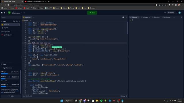Screen dimensions: 184x103
Task: Click line 11 text 'you shall see your code now'
Action: [39, 43]
